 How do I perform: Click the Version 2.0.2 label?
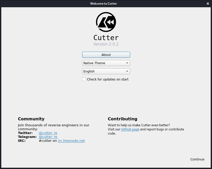[x=106, y=44]
